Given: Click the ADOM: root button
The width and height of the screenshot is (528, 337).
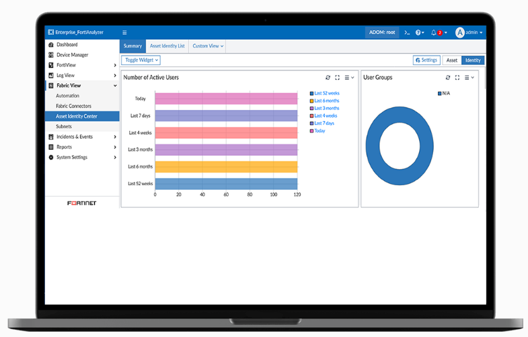Looking at the screenshot, I should point(382,33).
